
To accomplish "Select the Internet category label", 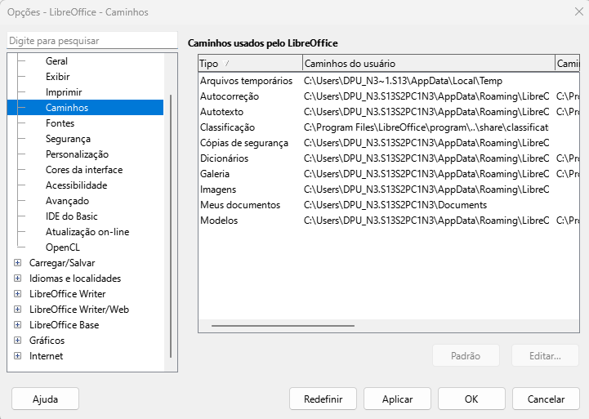I will [x=46, y=356].
